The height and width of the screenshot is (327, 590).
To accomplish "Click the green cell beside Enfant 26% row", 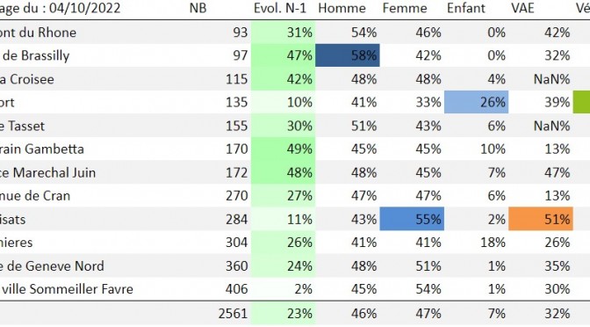I will click(x=581, y=102).
